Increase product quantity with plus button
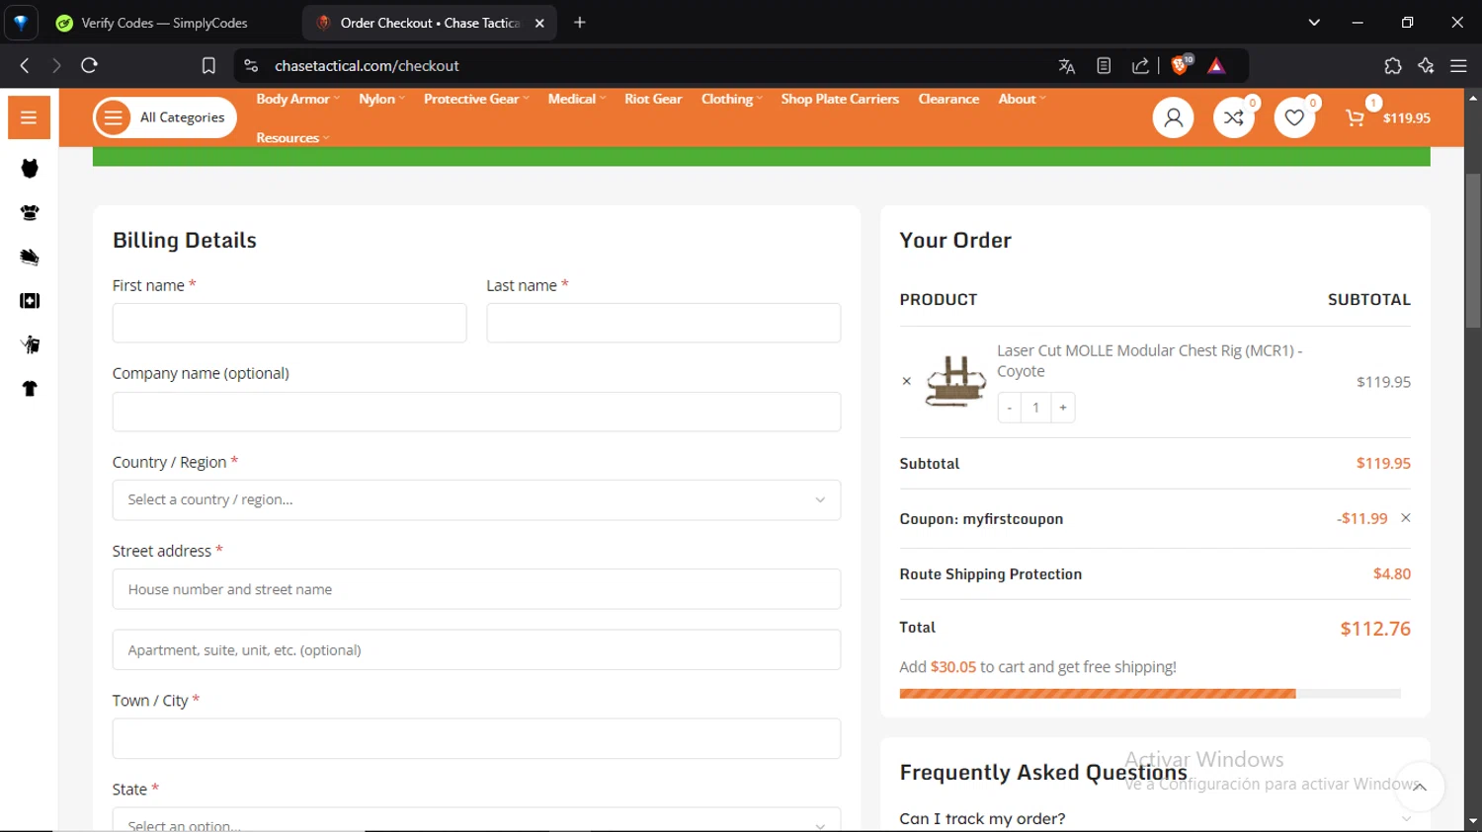 (1063, 408)
